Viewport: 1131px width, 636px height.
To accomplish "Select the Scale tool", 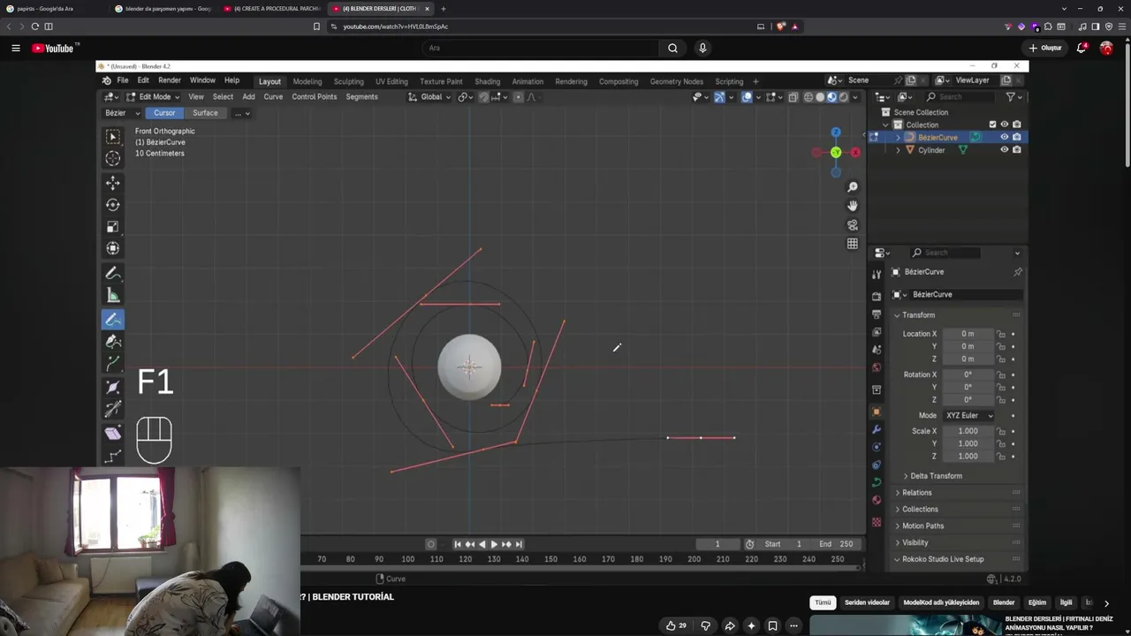I will click(x=113, y=227).
